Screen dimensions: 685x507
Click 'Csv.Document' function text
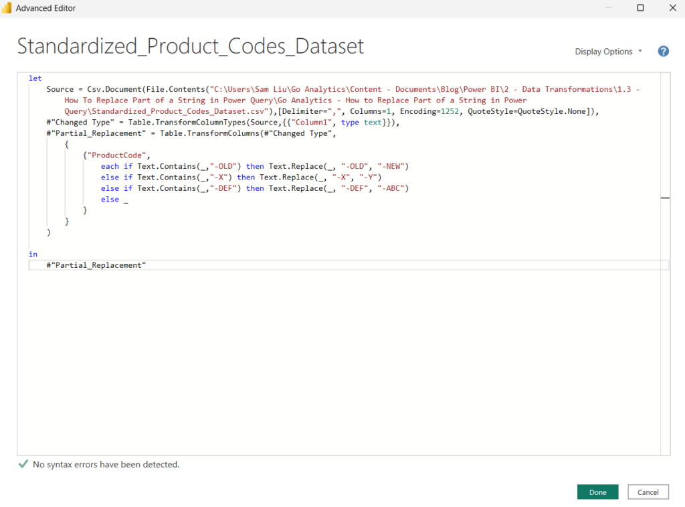114,89
